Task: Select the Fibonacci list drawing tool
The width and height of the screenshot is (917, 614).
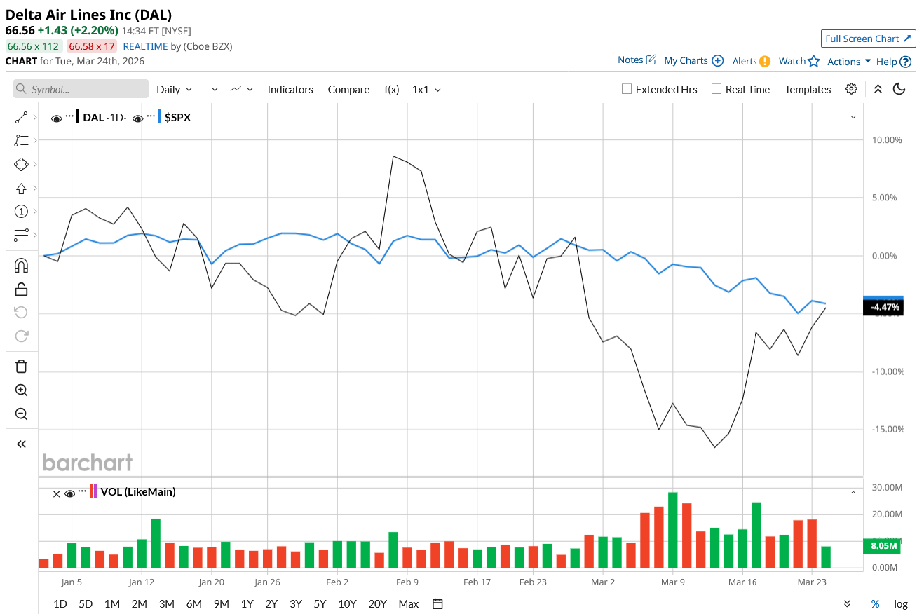Action: tap(21, 141)
